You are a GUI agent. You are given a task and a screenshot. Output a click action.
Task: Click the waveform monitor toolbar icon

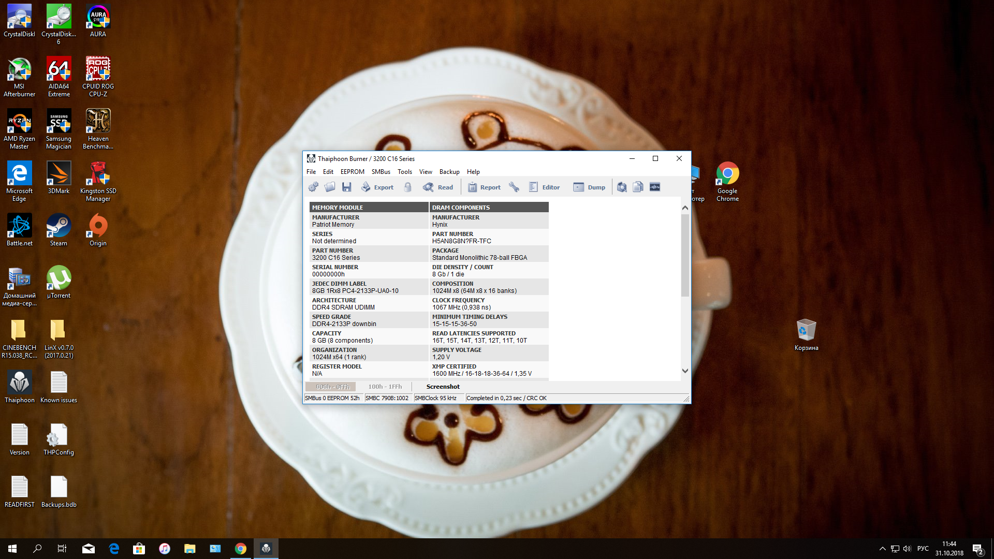click(655, 187)
